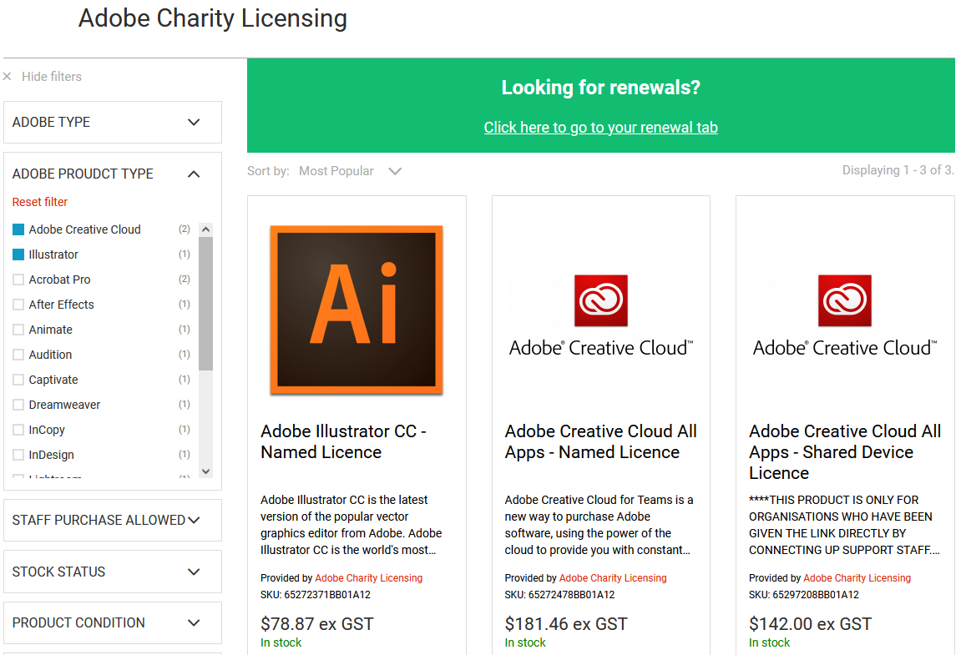Expand the ADOBE TYPE filter panel

click(113, 122)
